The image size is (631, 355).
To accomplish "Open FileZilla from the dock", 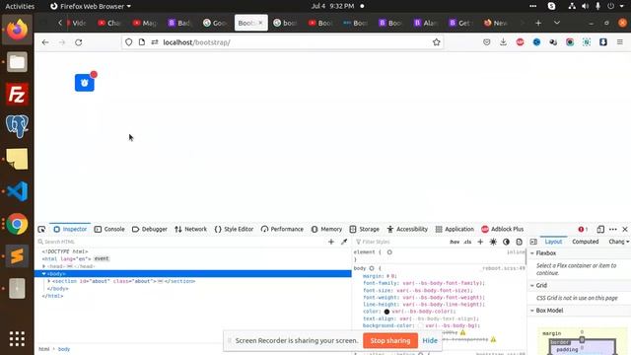I will (x=17, y=95).
